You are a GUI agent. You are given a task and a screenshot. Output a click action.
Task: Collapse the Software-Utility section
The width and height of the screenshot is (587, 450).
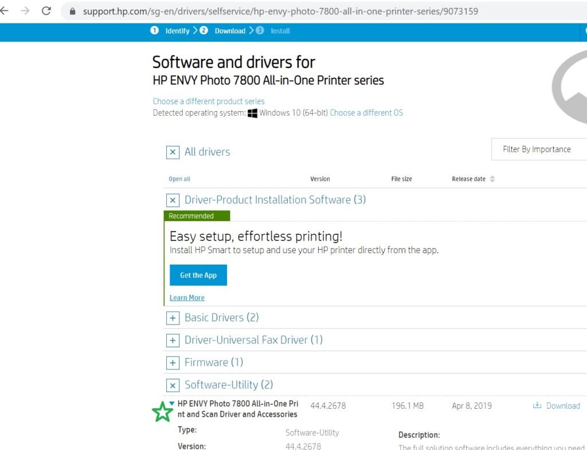point(173,385)
